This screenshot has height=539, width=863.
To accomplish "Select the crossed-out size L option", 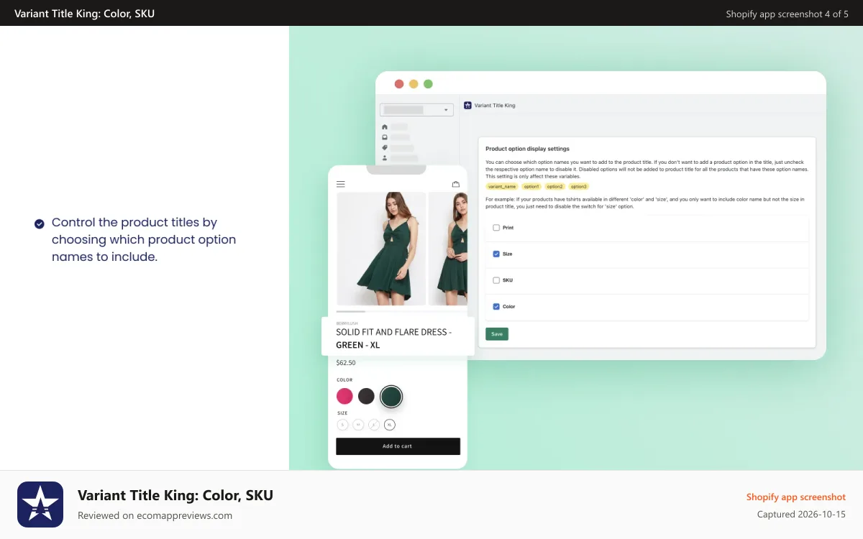I will 374,425.
